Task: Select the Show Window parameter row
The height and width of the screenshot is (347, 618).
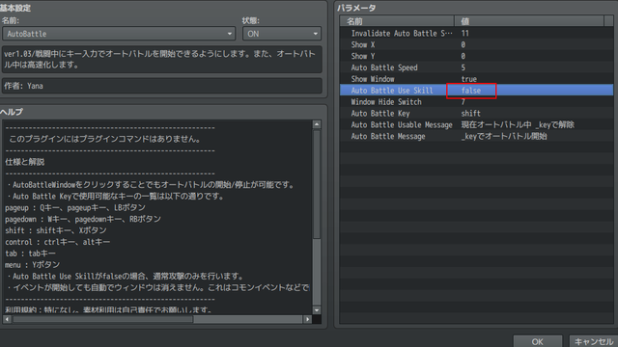Action: pos(476,79)
